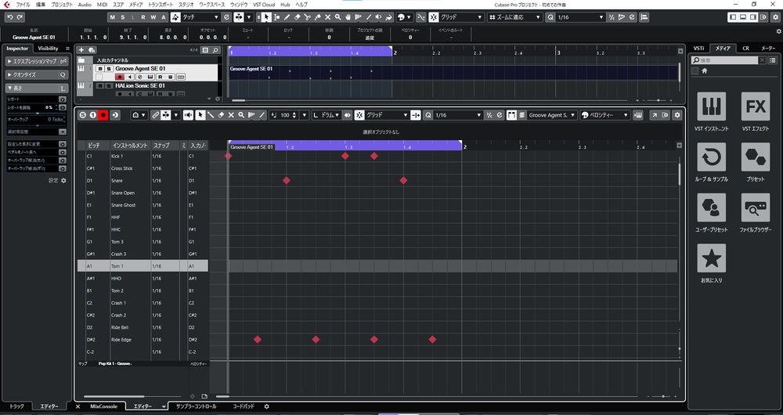Switch to the Visibility tab
The height and width of the screenshot is (415, 783).
49,49
